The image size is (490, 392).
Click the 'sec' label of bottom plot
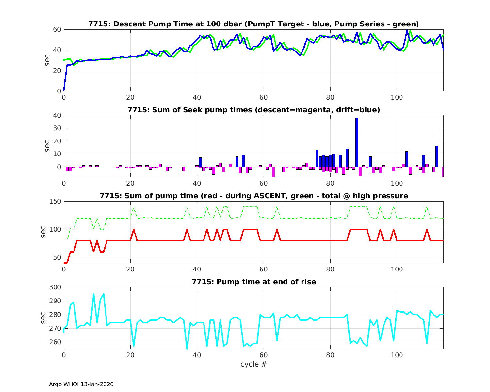click(x=43, y=318)
